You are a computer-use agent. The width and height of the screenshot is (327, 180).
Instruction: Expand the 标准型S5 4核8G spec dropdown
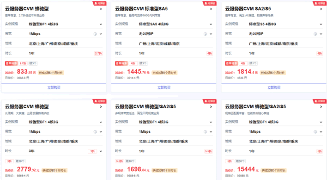[321, 24]
